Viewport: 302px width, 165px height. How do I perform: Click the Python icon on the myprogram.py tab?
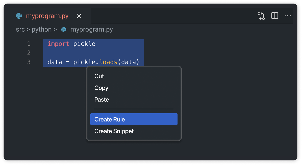click(19, 16)
